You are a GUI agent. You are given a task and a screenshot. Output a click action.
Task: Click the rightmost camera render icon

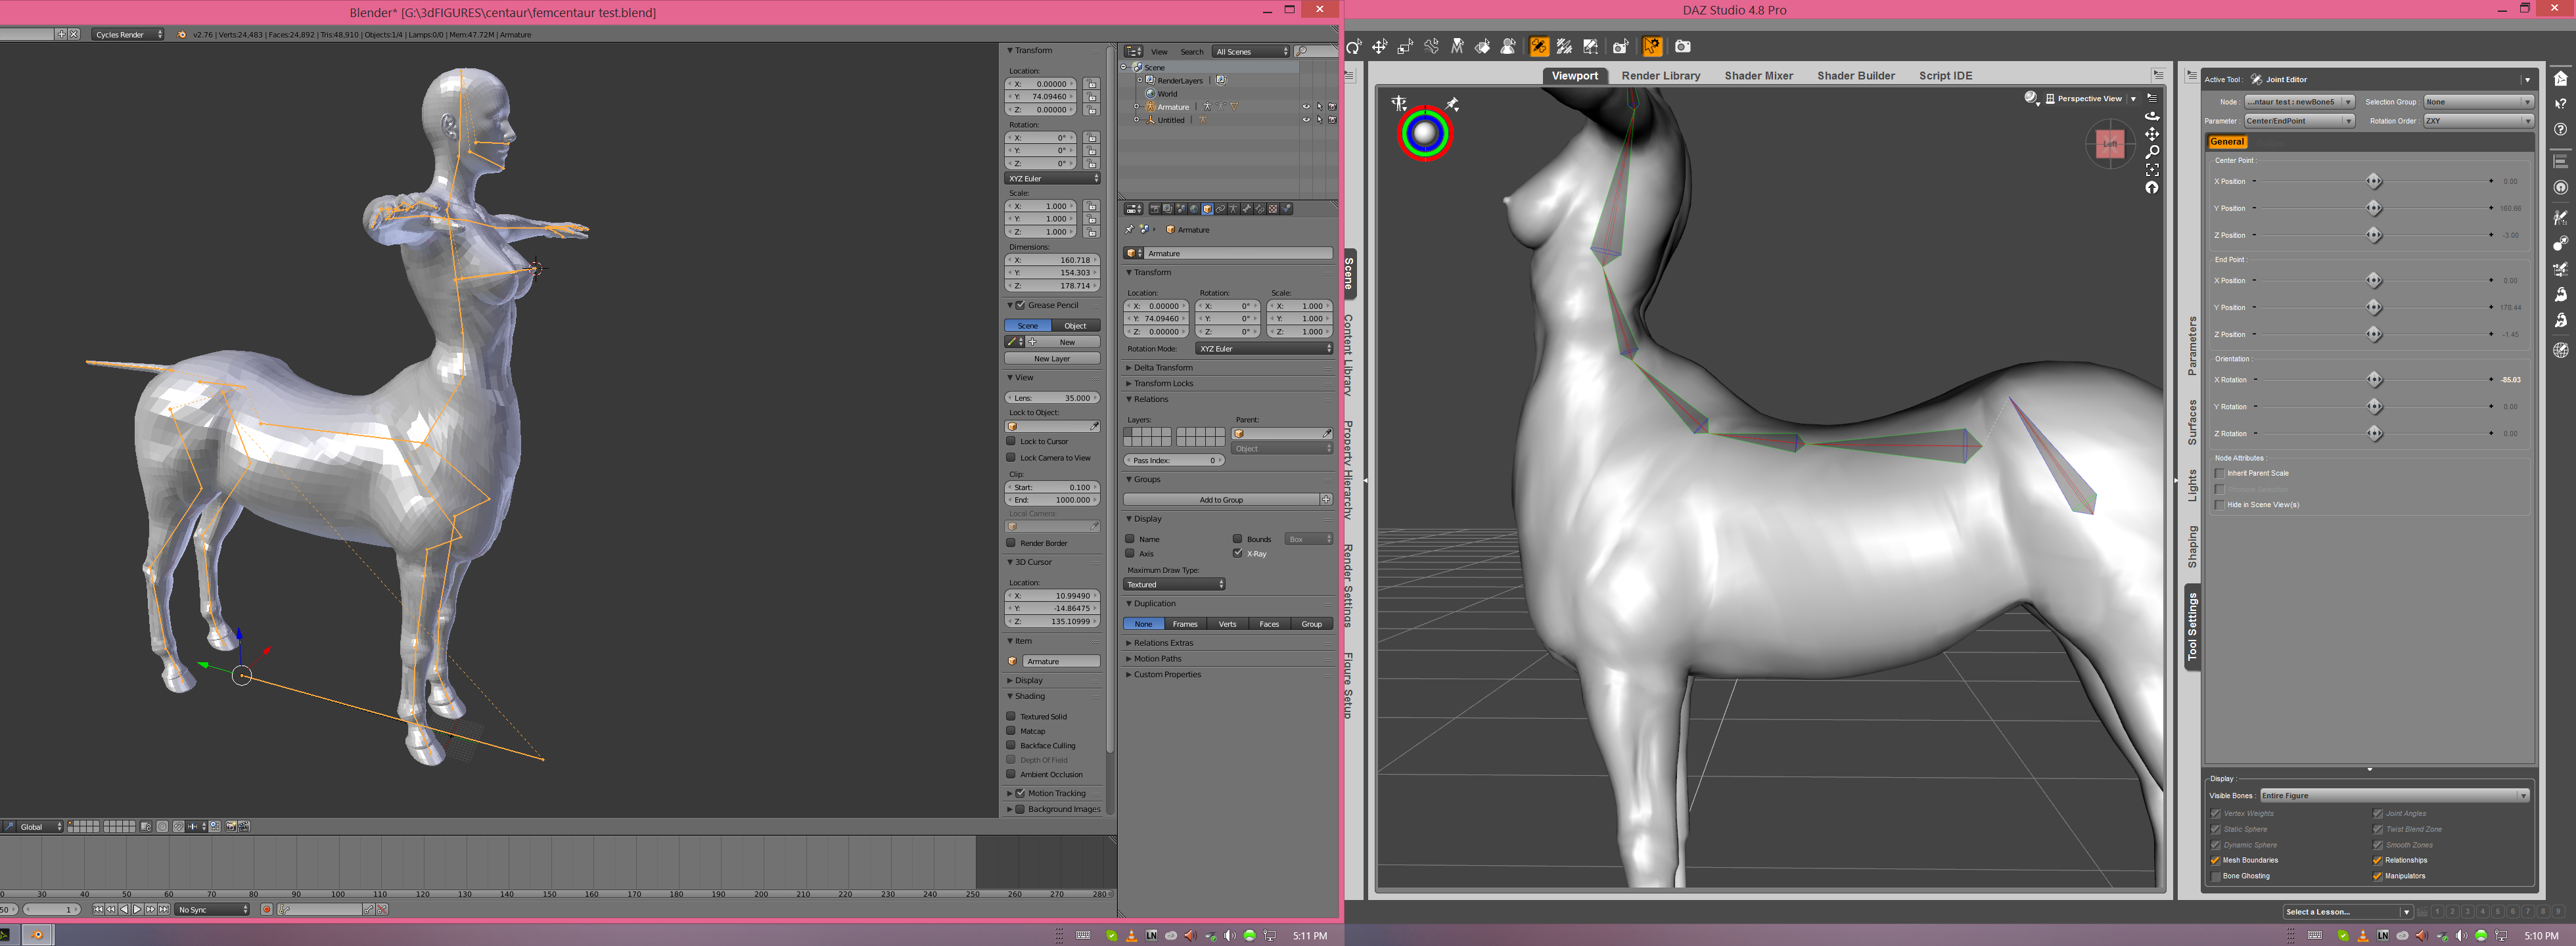tap(1683, 47)
